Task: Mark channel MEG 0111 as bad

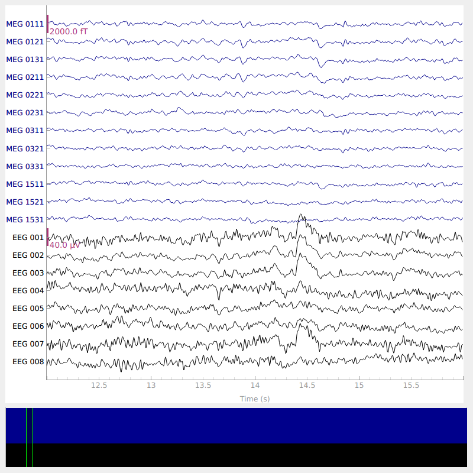Action: coord(25,24)
